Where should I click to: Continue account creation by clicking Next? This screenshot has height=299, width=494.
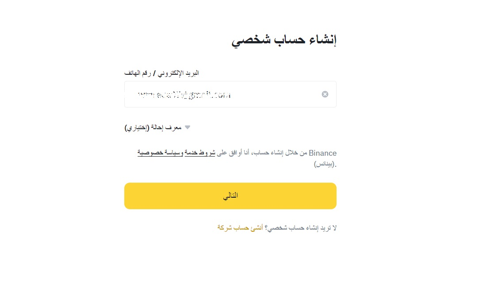point(230,195)
